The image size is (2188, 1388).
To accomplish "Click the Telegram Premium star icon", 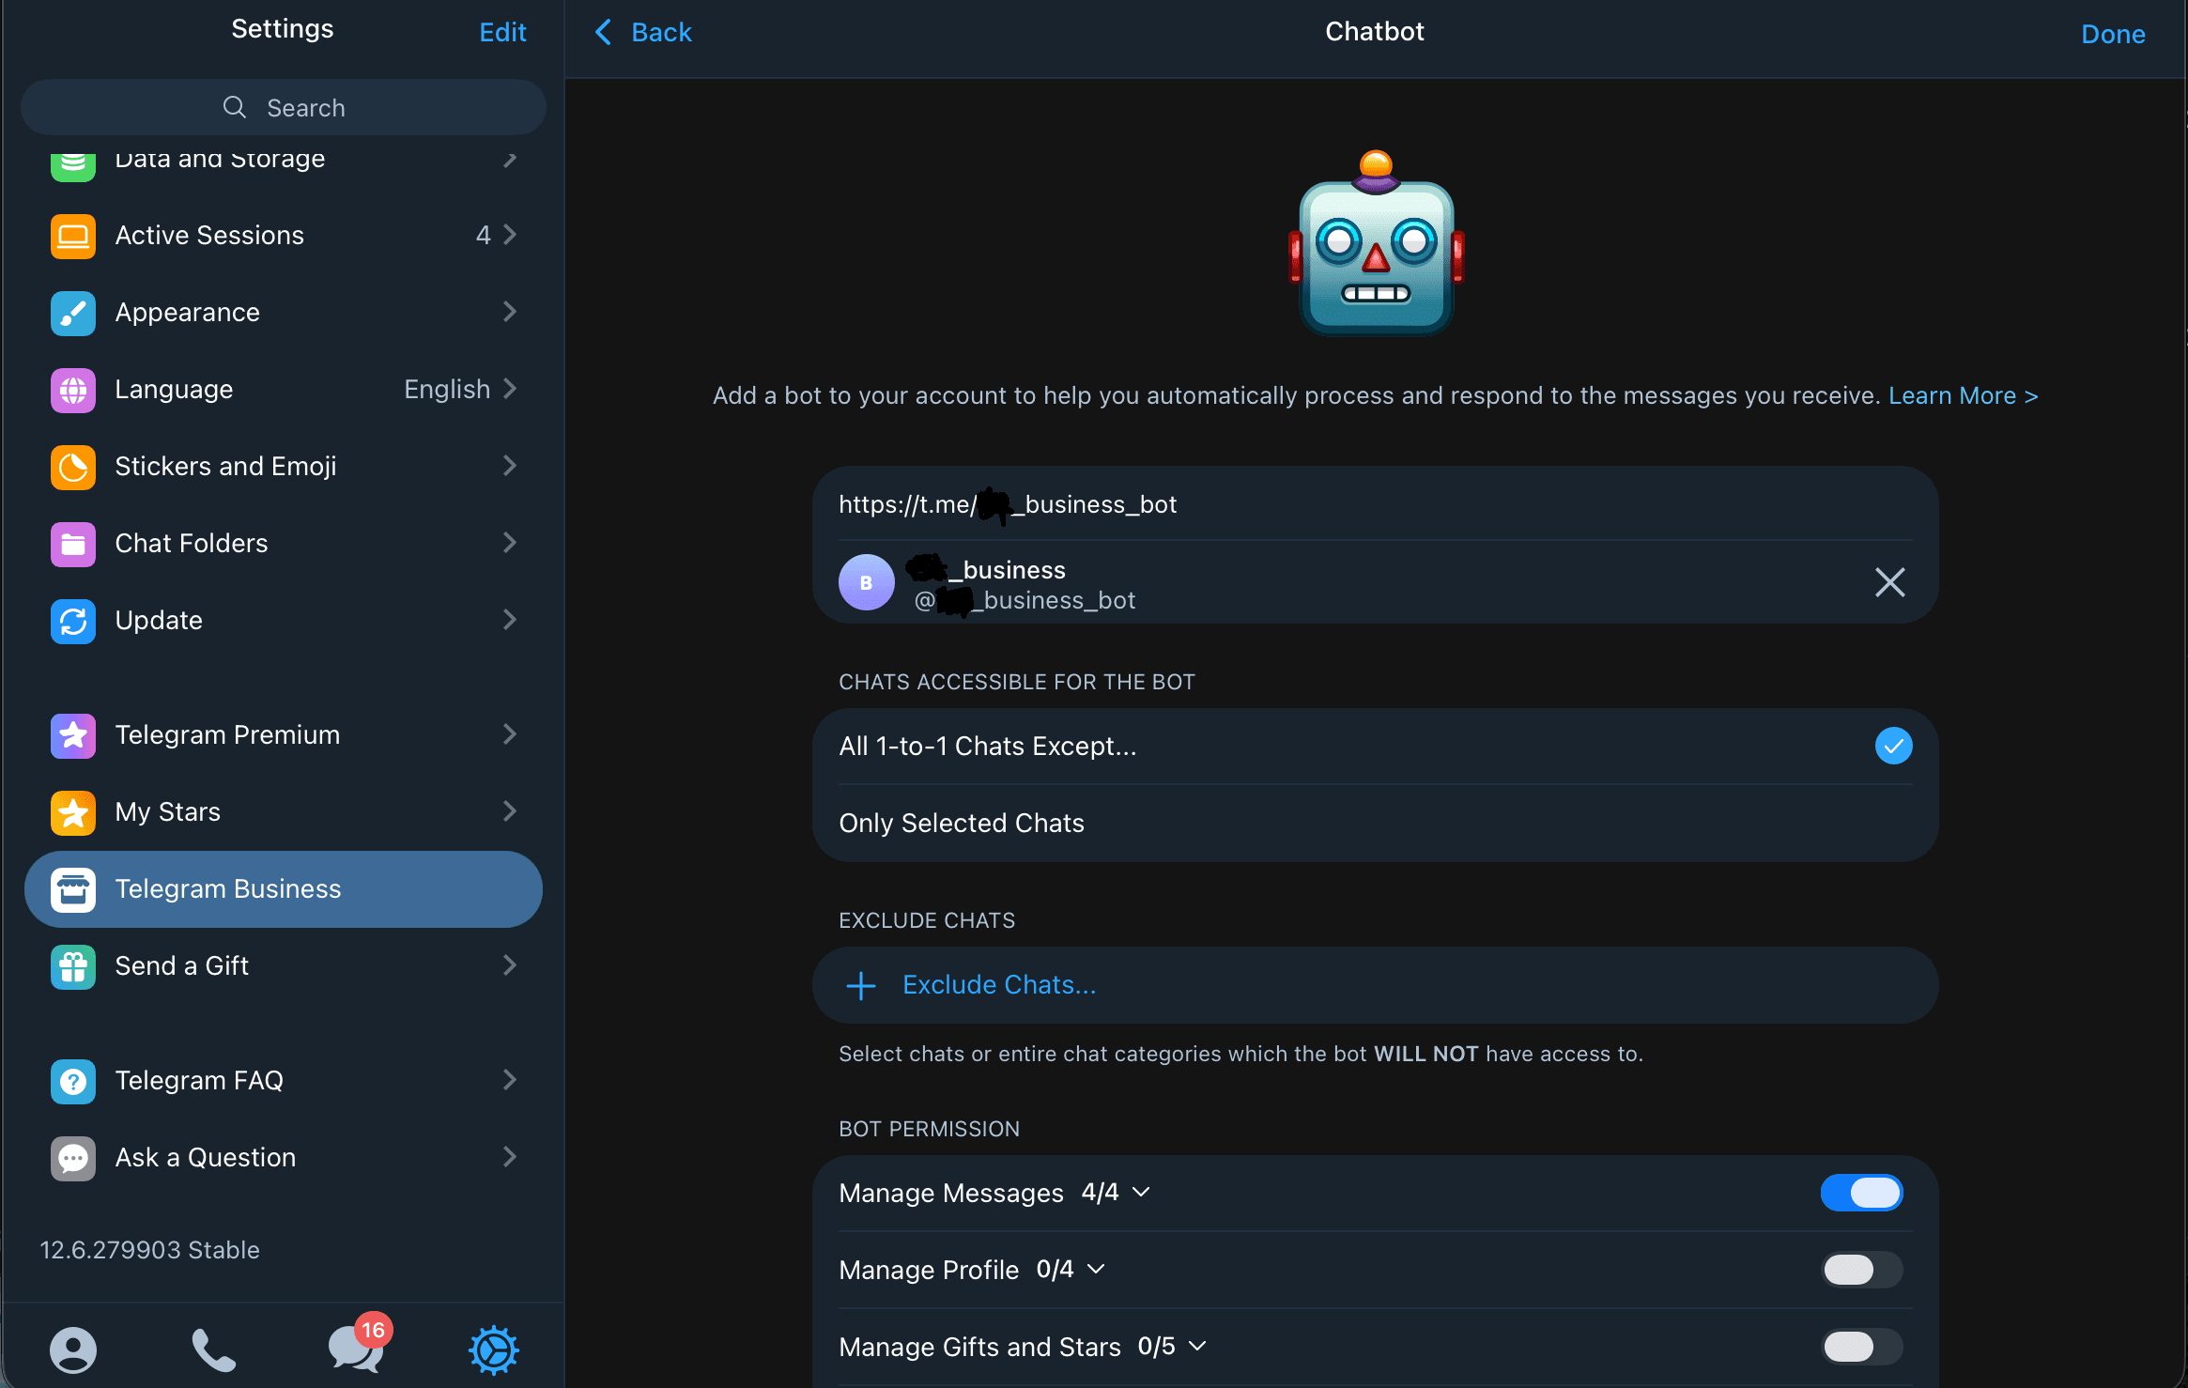I will (73, 735).
